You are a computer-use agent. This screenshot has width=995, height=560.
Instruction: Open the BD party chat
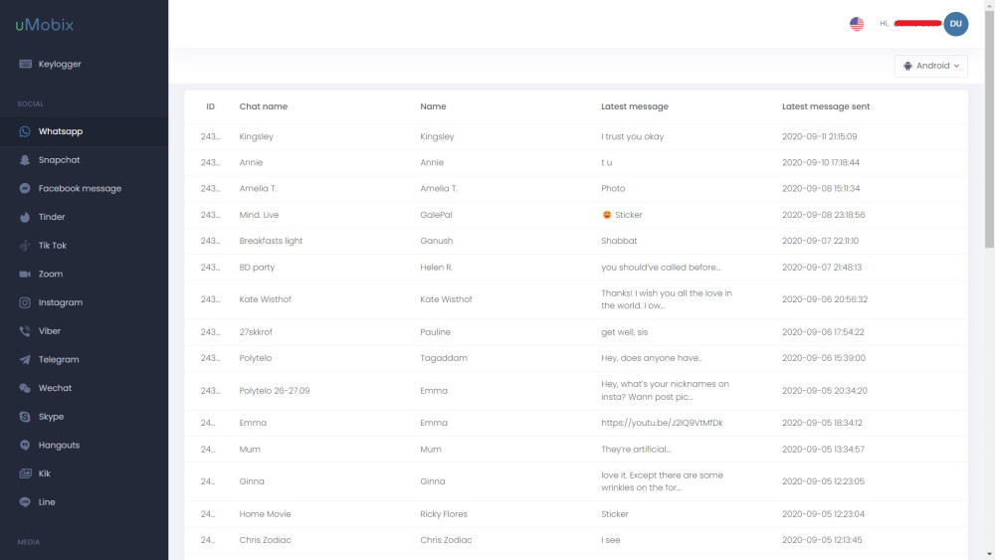coord(257,268)
